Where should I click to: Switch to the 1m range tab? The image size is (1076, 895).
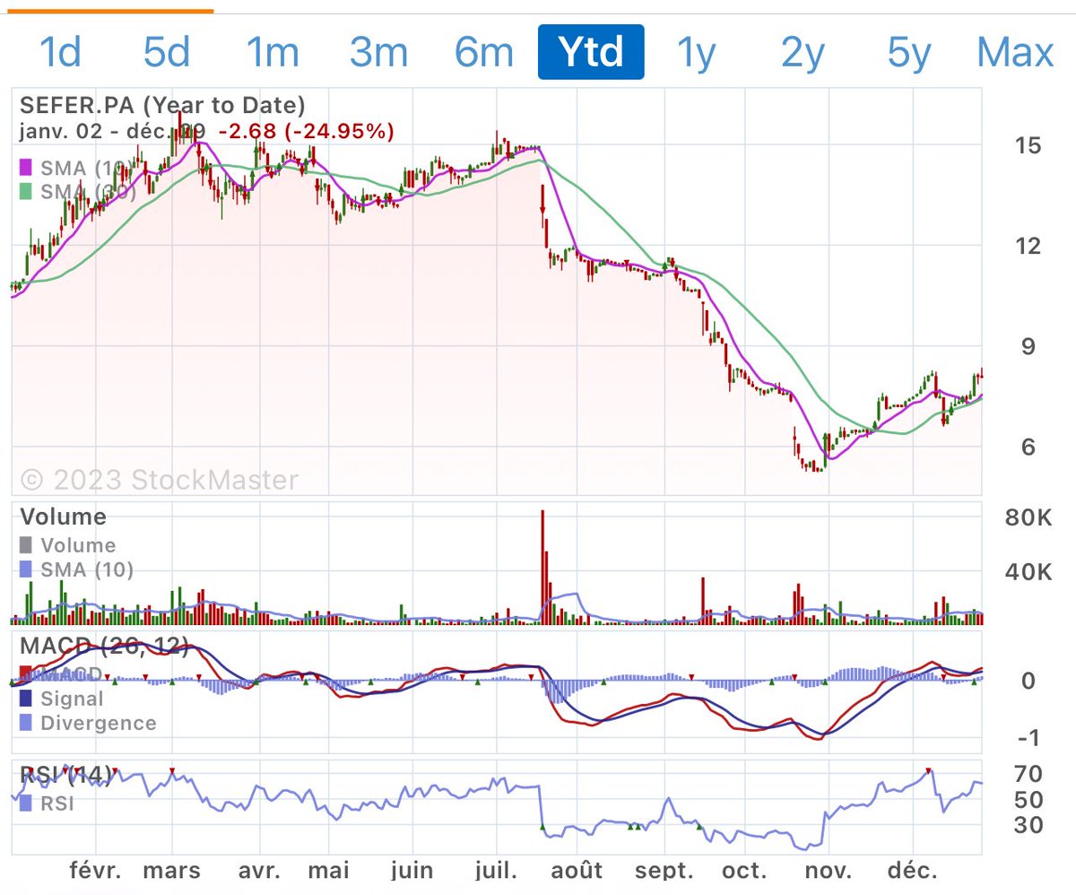[273, 53]
